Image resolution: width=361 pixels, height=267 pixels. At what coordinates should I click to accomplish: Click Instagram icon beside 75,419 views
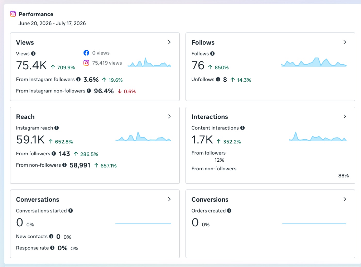(x=86, y=63)
